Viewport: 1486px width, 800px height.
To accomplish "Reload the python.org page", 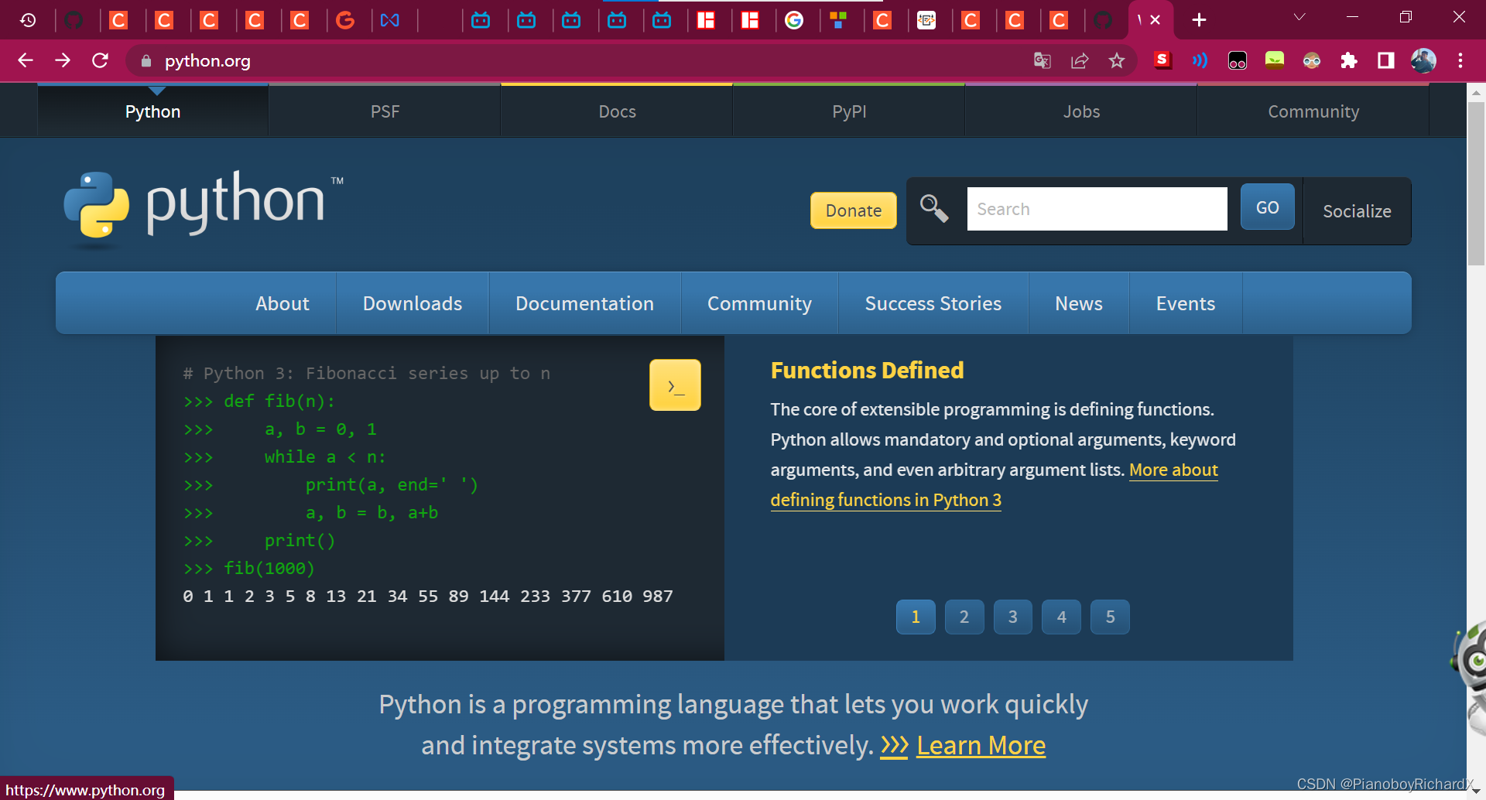I will 100,60.
